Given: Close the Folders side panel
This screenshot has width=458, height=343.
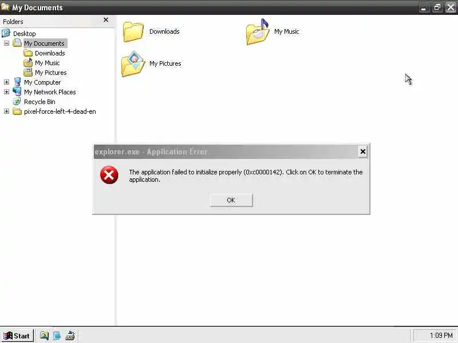Looking at the screenshot, I should 106,20.
